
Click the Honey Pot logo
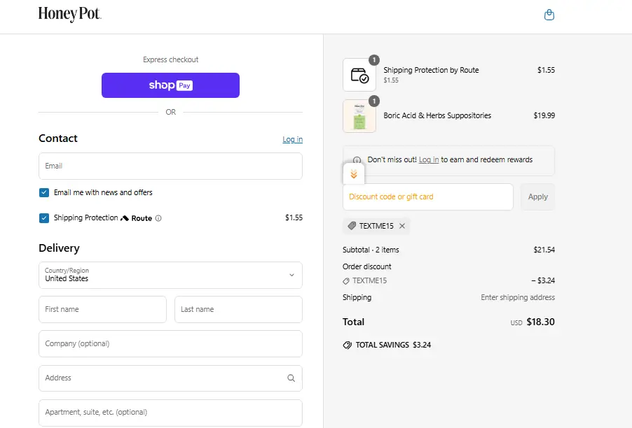tap(70, 14)
